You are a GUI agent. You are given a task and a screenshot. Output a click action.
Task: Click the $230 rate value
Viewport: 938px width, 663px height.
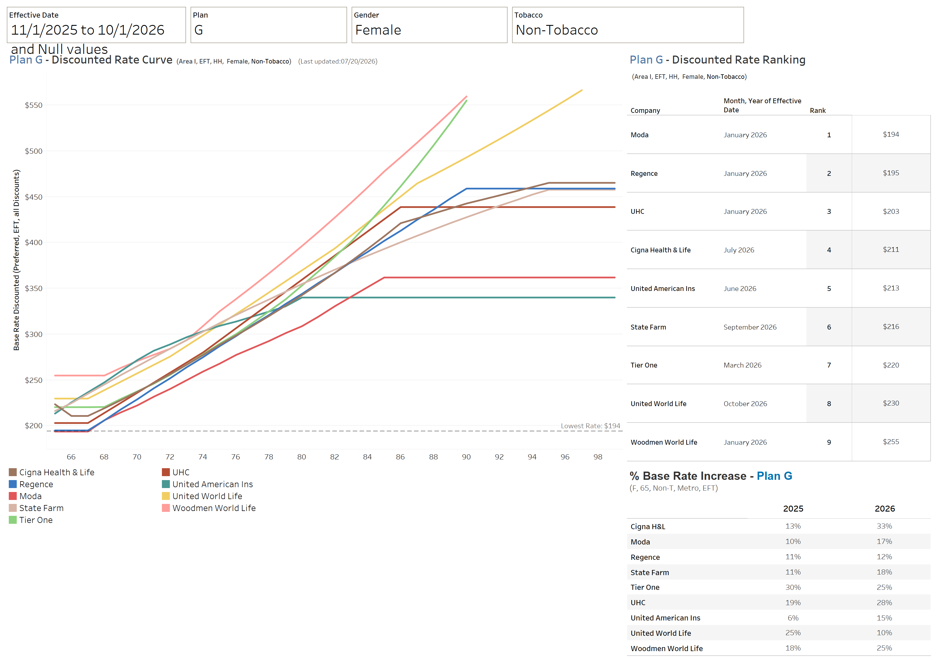(891, 403)
